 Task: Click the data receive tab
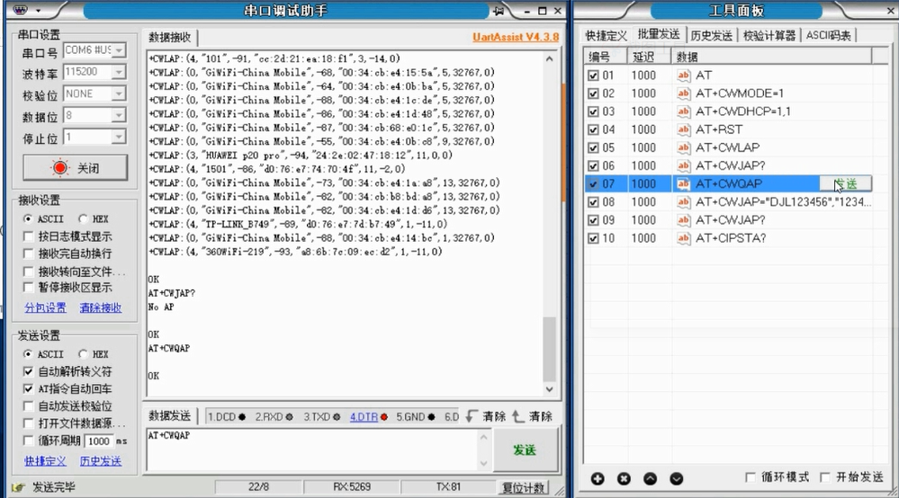170,37
